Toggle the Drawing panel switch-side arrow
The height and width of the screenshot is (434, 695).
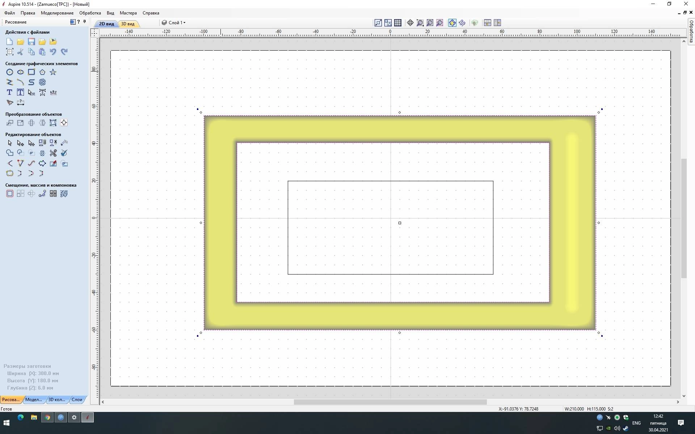pos(73,22)
